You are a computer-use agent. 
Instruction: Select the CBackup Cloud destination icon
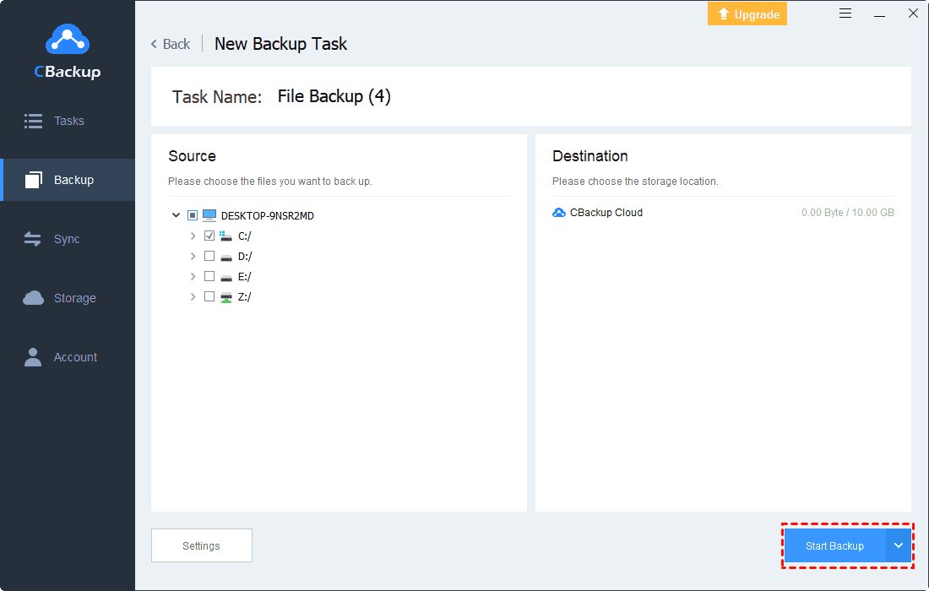[558, 212]
